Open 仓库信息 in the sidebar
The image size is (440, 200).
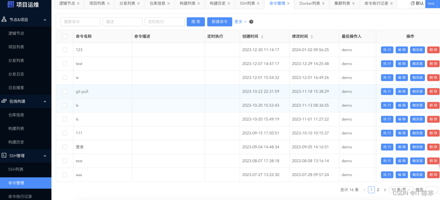pos(16,115)
